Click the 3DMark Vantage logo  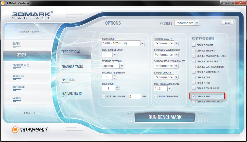pos(33,15)
